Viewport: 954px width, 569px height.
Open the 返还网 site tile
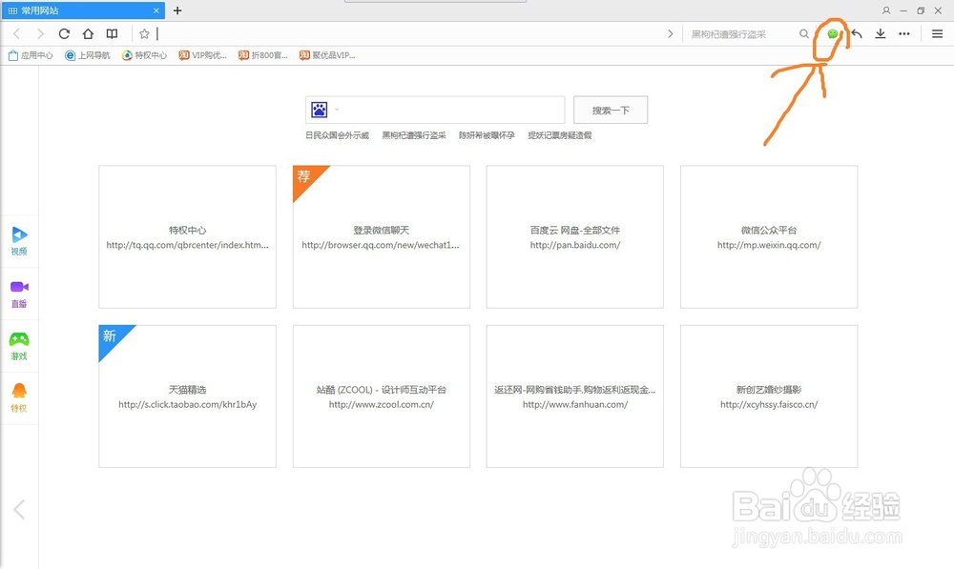pyautogui.click(x=575, y=396)
